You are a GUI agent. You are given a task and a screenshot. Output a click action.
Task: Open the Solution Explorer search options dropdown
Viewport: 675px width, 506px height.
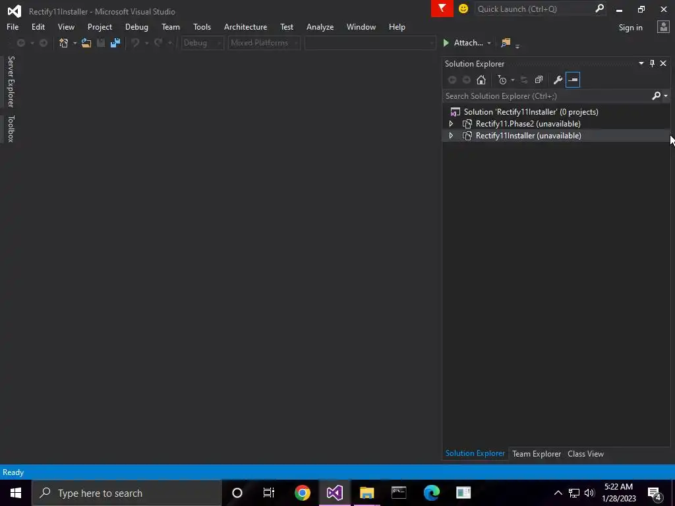coord(666,96)
